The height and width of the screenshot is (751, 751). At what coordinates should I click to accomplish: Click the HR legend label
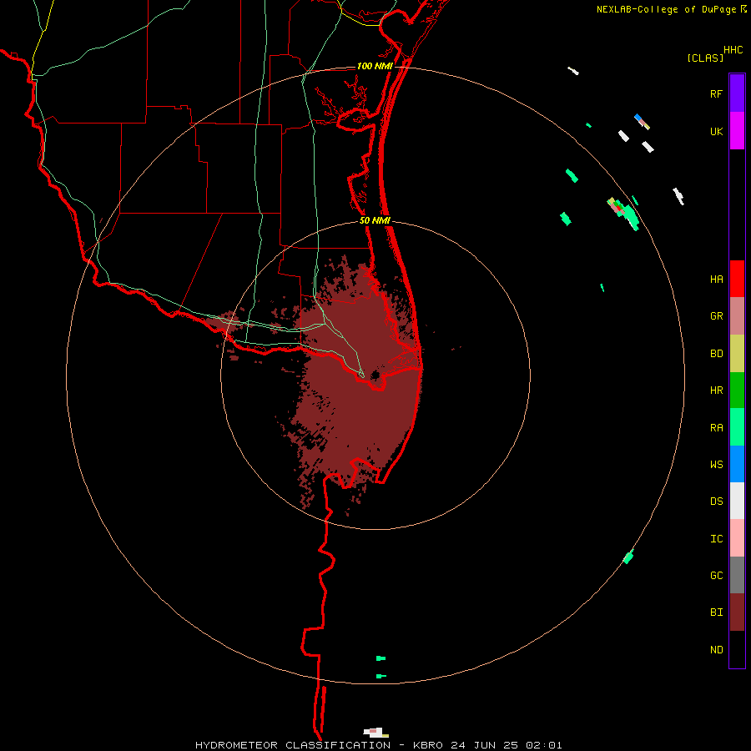(x=716, y=391)
